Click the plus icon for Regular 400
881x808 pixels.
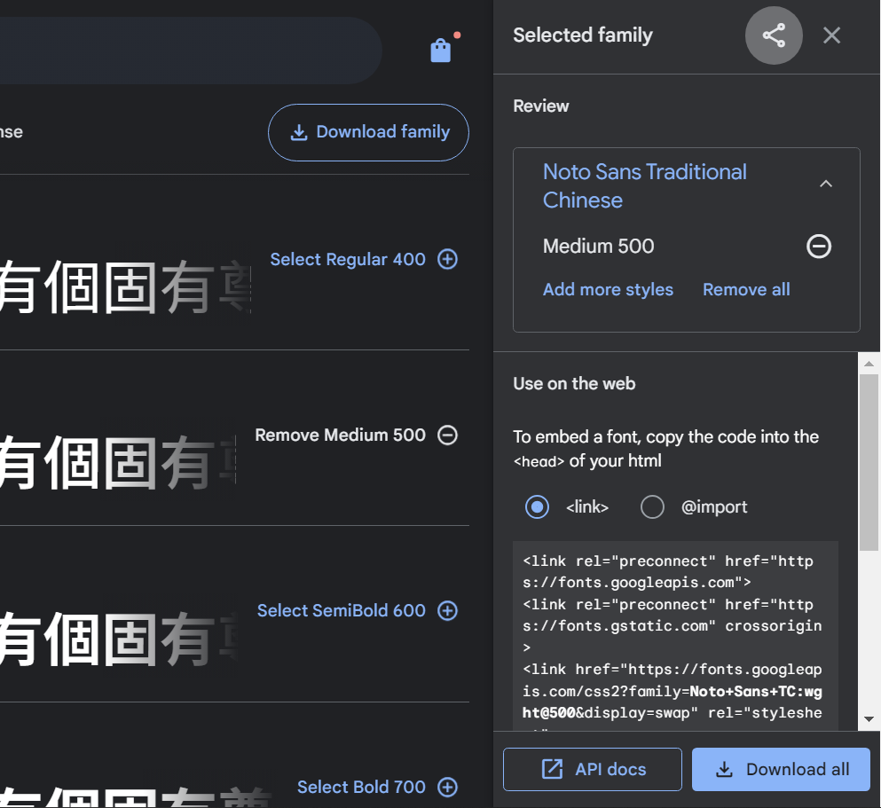448,259
